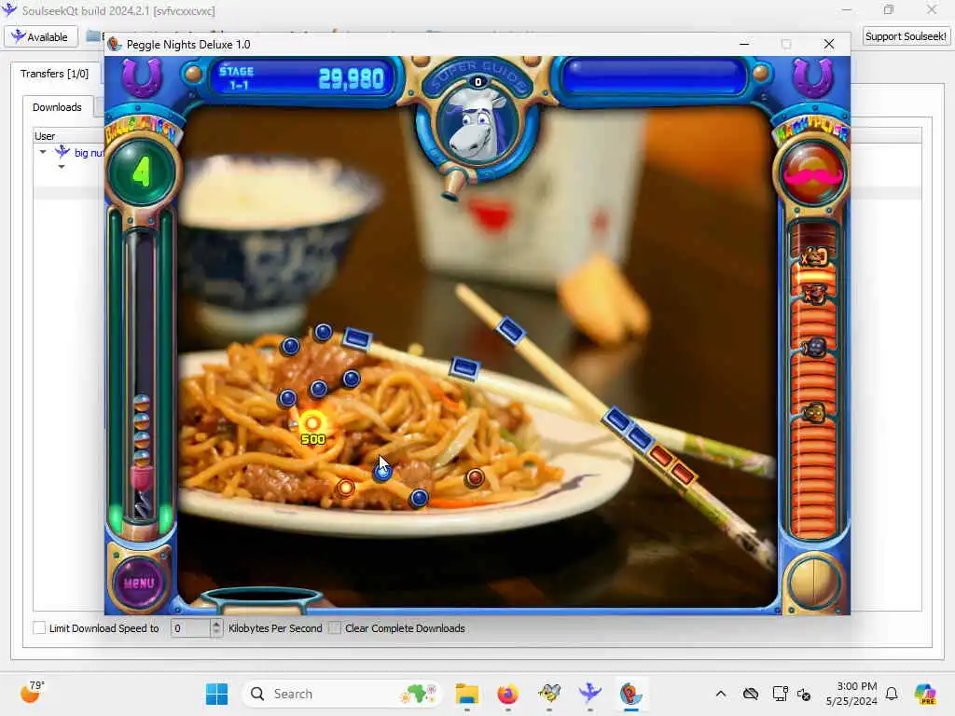Open the weather widget showing 79°
Screen dimensions: 955x716
coord(32,692)
